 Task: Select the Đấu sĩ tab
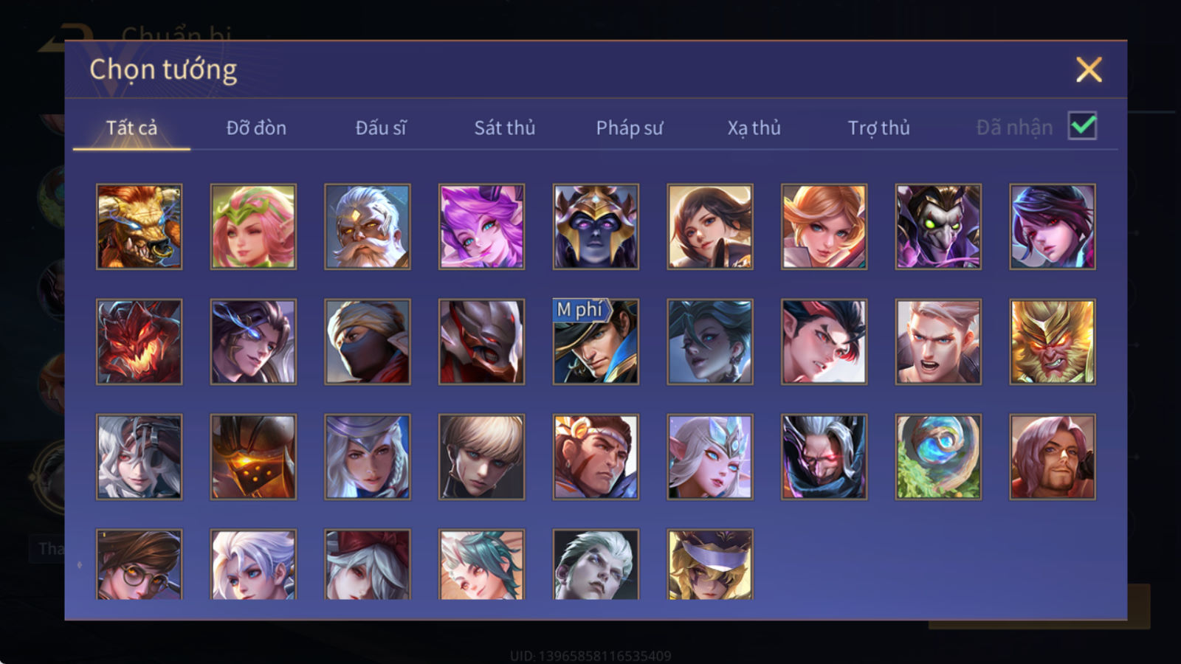point(380,128)
